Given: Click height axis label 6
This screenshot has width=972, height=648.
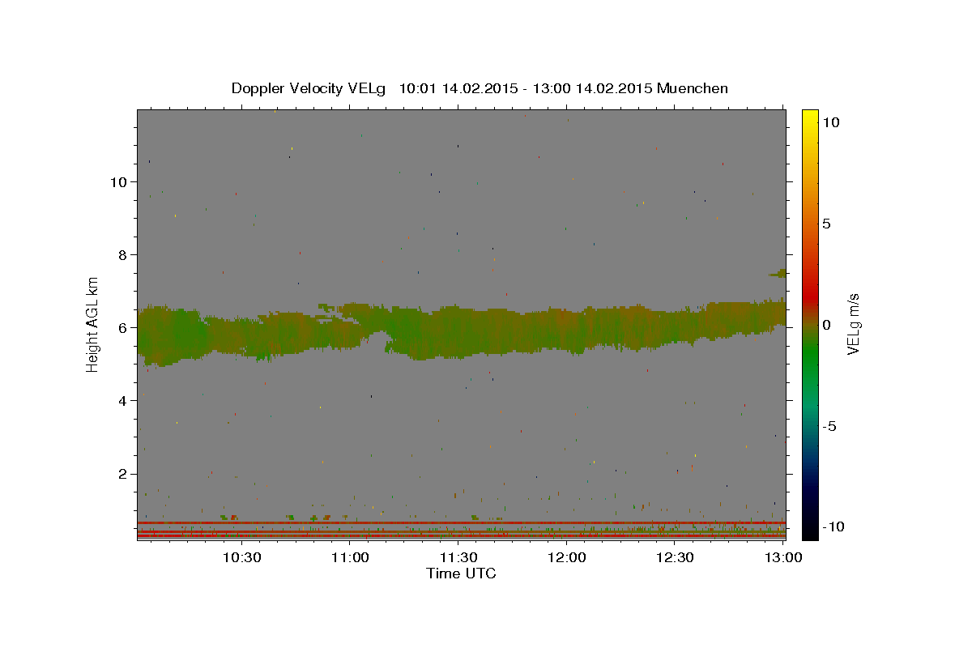Looking at the screenshot, I should click(123, 327).
